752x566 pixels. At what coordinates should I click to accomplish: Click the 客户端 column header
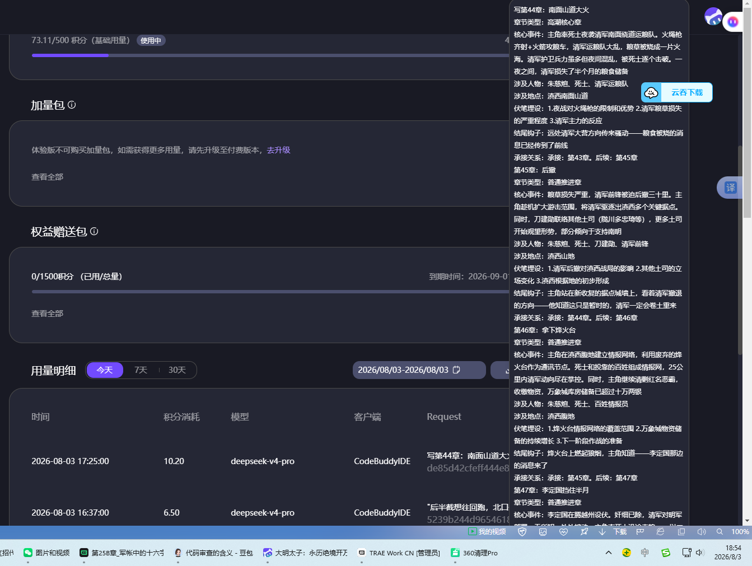[x=367, y=417]
